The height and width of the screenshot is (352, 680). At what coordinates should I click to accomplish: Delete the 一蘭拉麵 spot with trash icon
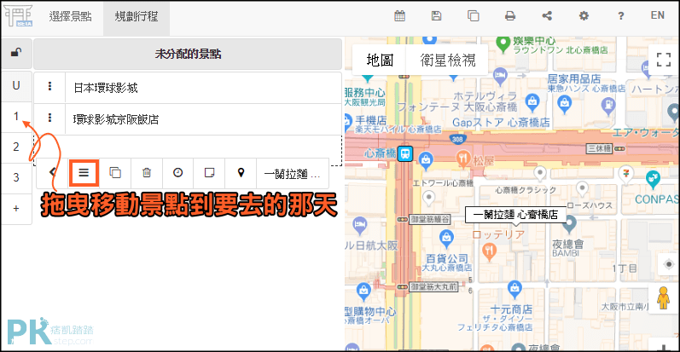(147, 173)
